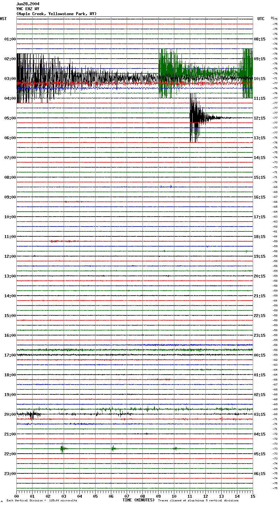279x505 pixels.
Task: Click minute 09 on the bottom axis
Action: point(158,496)
